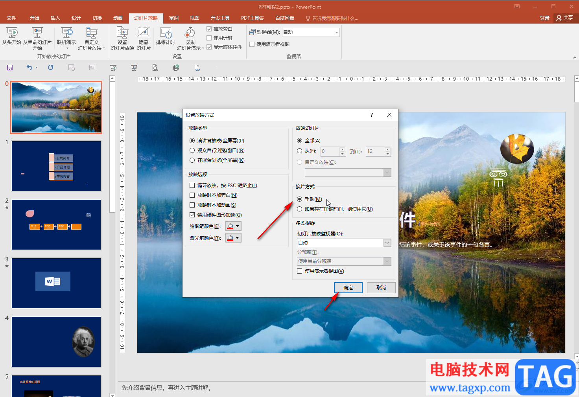This screenshot has width=579, height=397.
Task: Select slide 1 thumbnail in panel
Action: (x=56, y=166)
